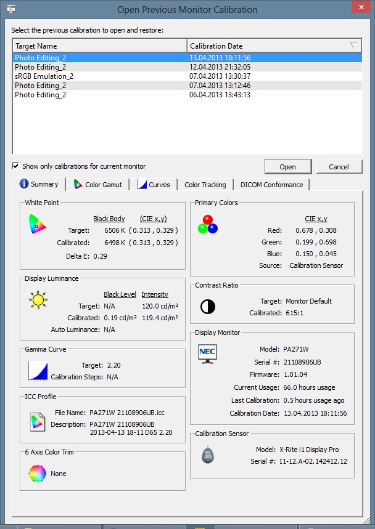
Task: Click the NEC Display Monitor icon
Action: 207,353
